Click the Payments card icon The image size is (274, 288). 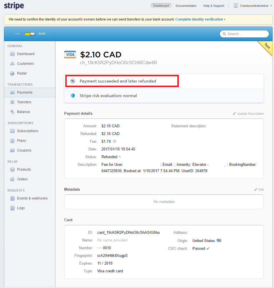[12, 92]
